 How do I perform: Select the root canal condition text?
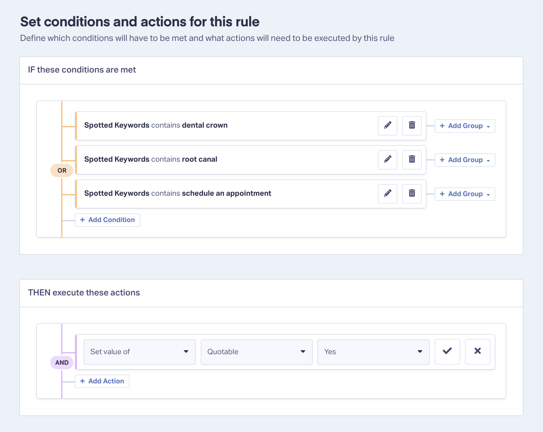point(151,159)
